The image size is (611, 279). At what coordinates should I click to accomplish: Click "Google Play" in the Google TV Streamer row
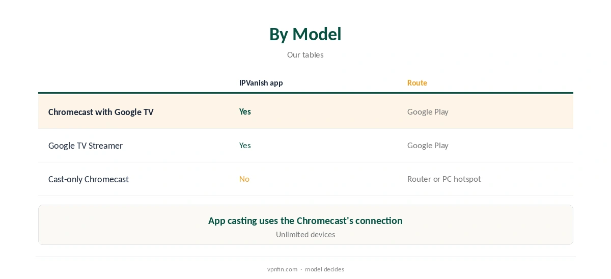tap(428, 145)
